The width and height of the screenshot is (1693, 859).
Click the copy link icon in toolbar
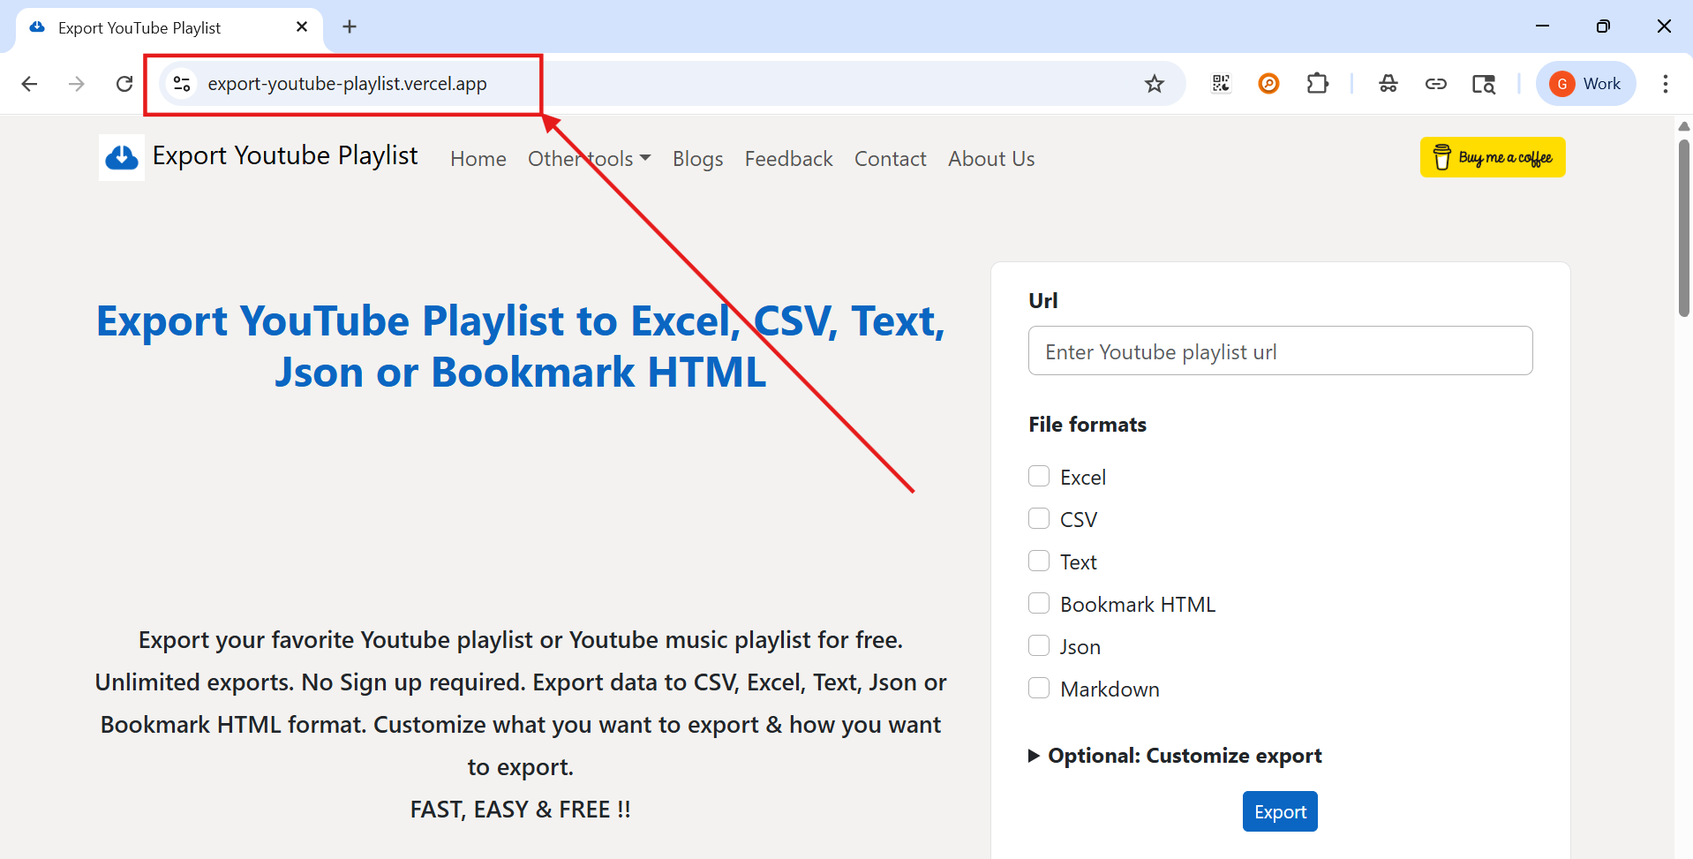(x=1435, y=83)
